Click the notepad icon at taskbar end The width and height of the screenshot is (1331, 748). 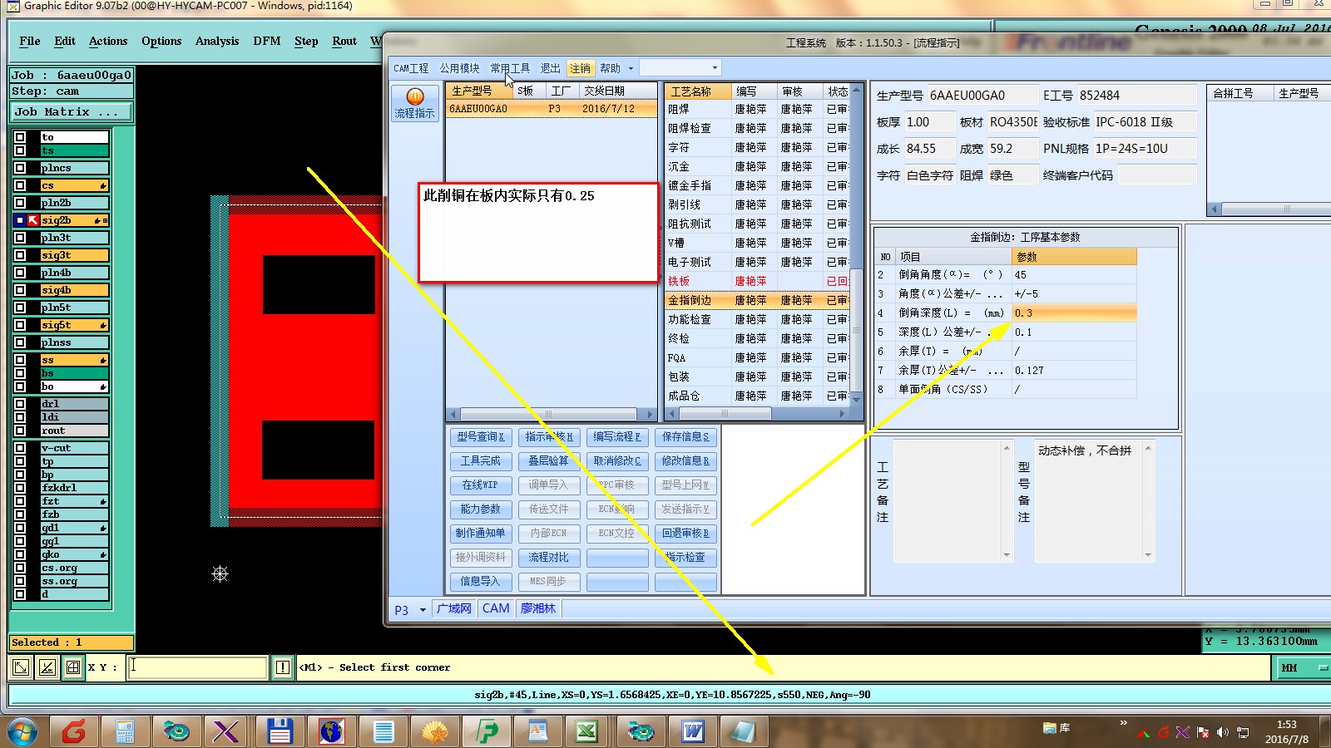point(743,731)
